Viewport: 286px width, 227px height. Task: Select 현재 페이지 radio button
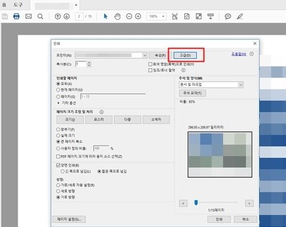click(x=58, y=90)
